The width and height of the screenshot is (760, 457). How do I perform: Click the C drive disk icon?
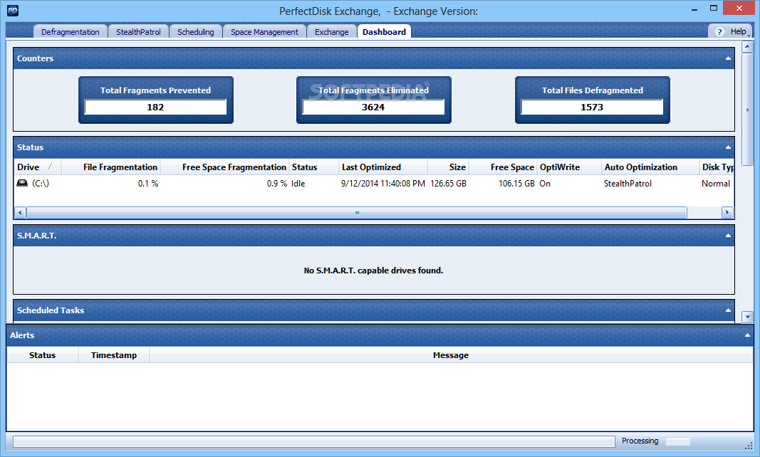[x=22, y=183]
